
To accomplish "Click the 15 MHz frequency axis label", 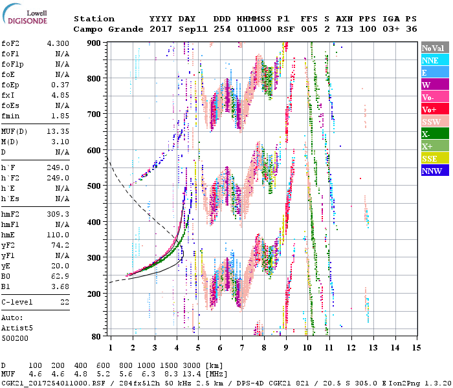I will click(416, 348).
